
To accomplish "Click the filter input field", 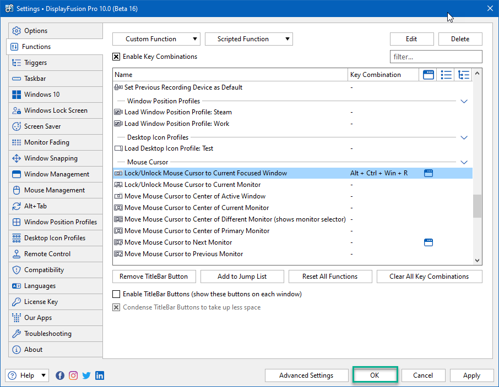I will [436, 57].
